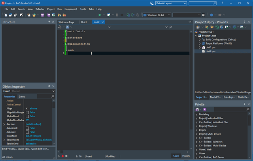This screenshot has width=253, height=161.
Task: Click the Bind Visually... link
Action: (x=10, y=149)
